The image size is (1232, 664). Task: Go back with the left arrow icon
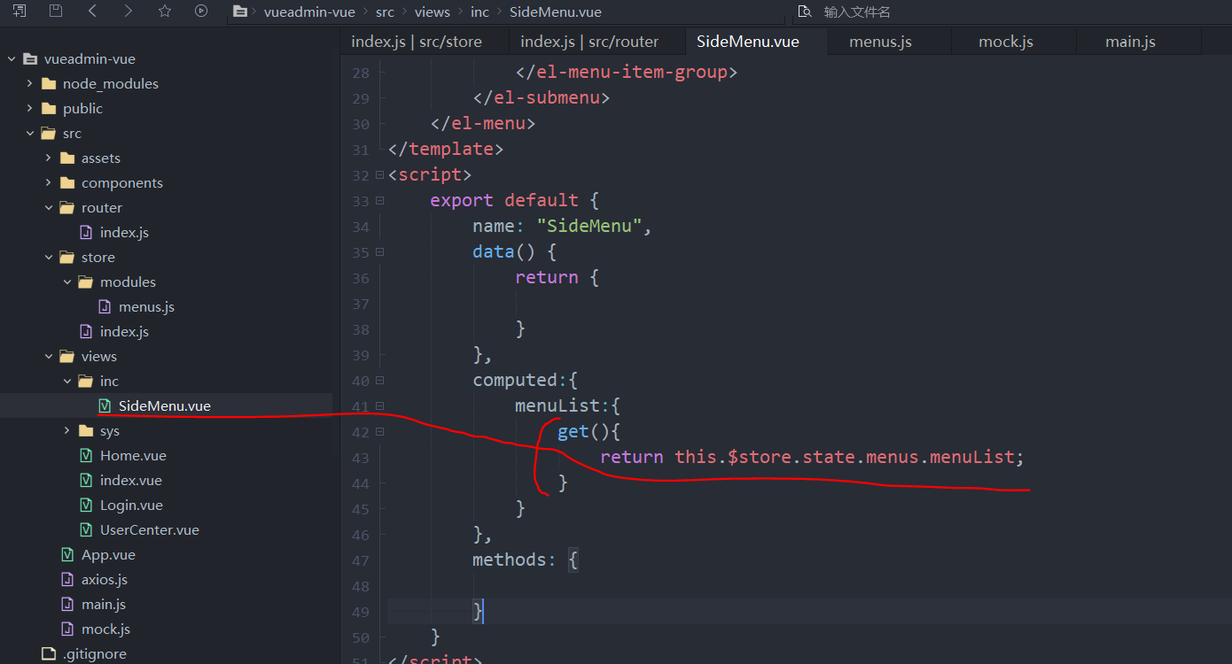point(93,11)
